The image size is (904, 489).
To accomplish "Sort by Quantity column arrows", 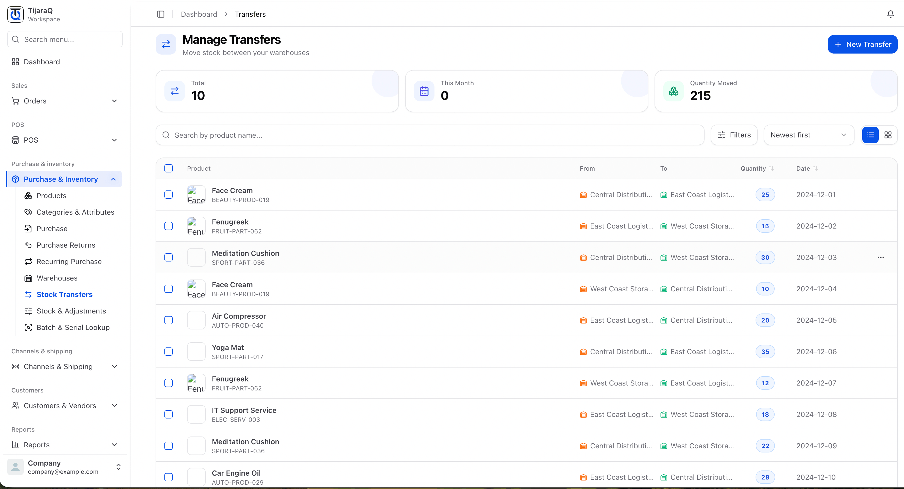I will point(771,168).
